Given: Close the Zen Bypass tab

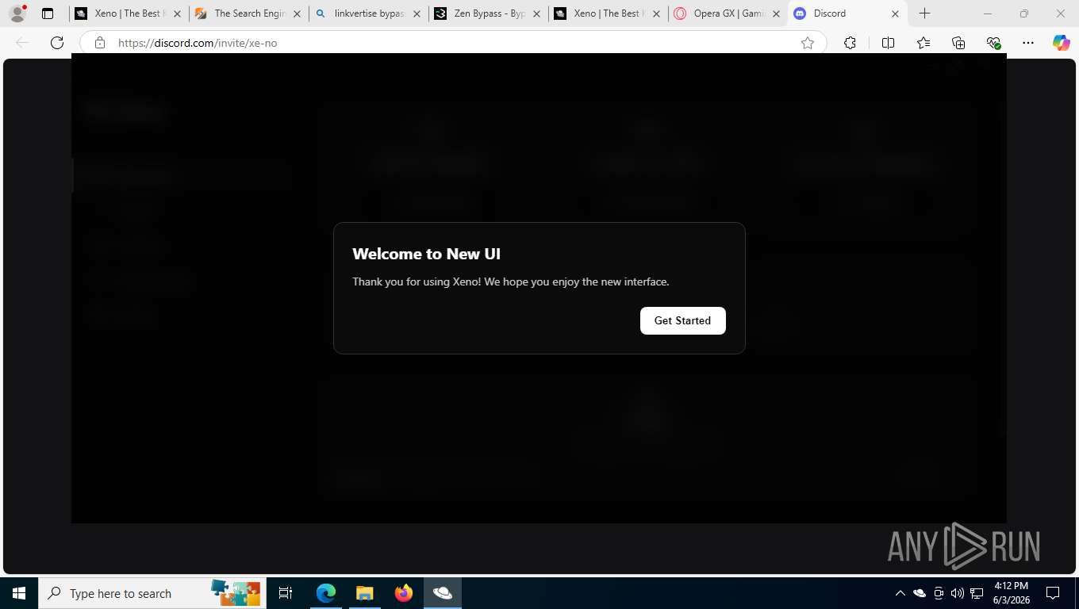Looking at the screenshot, I should point(536,13).
